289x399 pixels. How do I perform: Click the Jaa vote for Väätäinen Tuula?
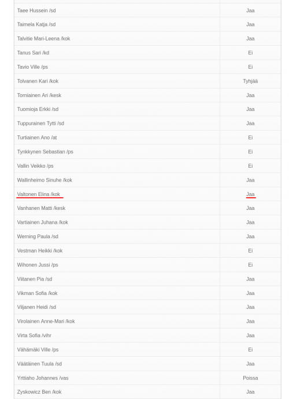pyautogui.click(x=250, y=364)
